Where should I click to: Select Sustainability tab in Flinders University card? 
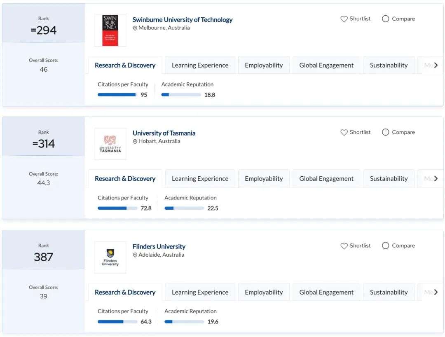click(x=389, y=292)
